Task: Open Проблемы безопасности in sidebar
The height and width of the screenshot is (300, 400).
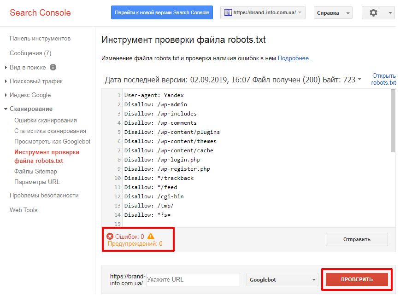Action: point(44,196)
